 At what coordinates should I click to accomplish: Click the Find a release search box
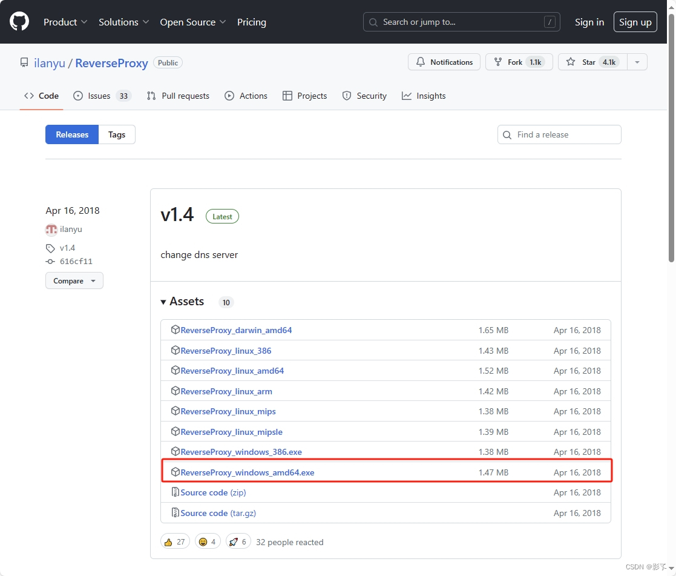[x=559, y=134]
